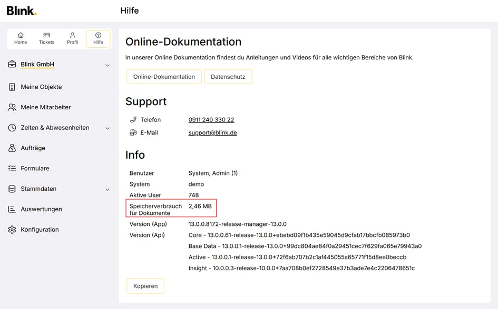Call the support phone number link

tap(211, 120)
